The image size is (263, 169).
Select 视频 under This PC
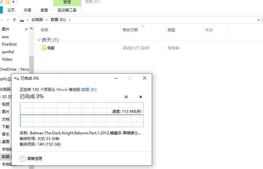click(6, 104)
